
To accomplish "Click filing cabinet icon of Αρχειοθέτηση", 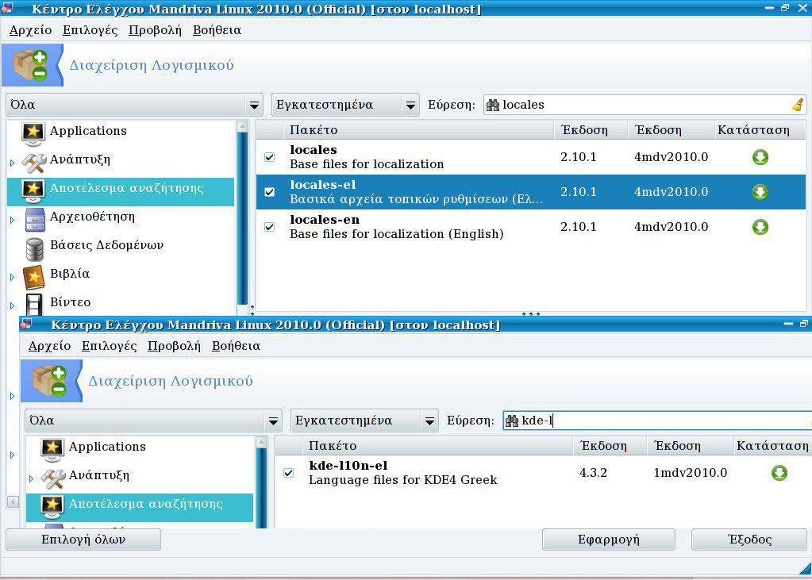I will (34, 220).
